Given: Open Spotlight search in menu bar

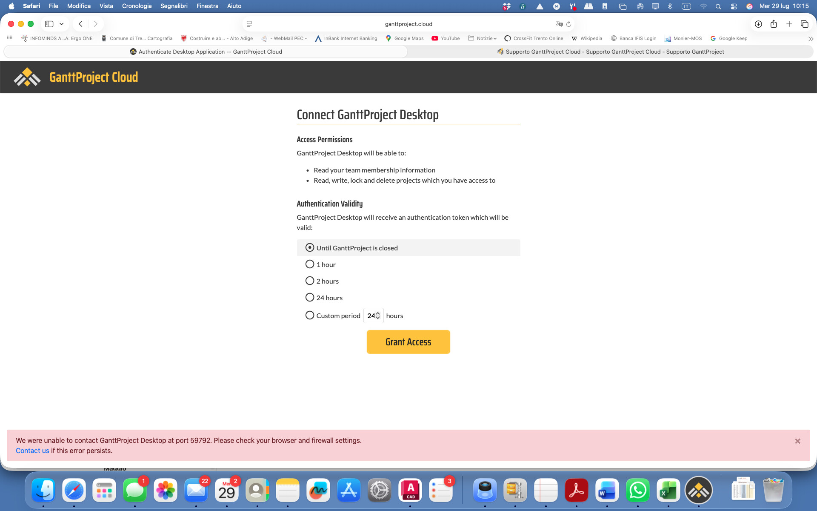Looking at the screenshot, I should click(x=718, y=6).
